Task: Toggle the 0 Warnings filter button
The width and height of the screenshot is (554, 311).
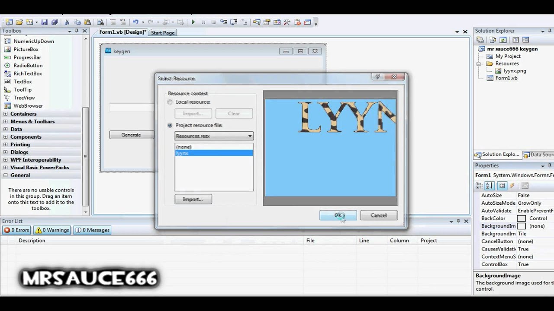Action: pos(52,230)
